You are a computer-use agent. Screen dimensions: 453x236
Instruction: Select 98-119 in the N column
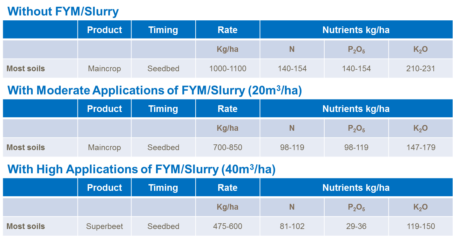292,148
